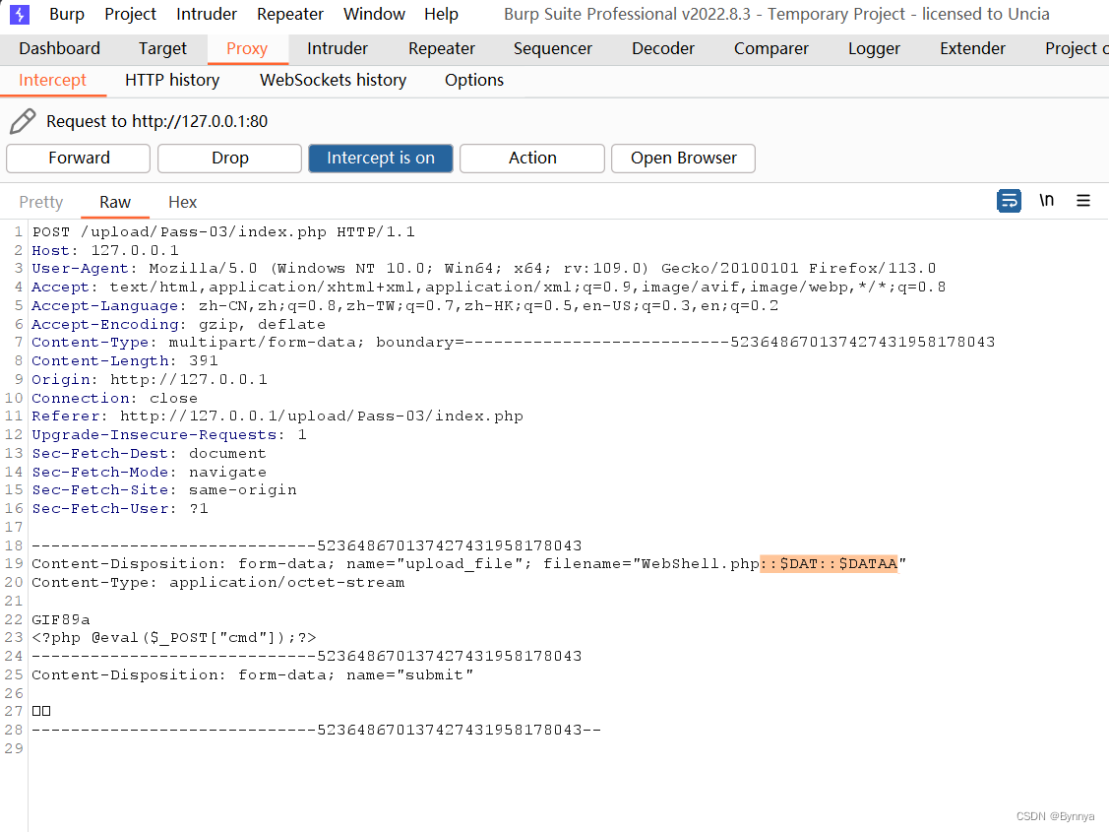Click the Host header line
This screenshot has width=1109, height=832.
tap(104, 250)
